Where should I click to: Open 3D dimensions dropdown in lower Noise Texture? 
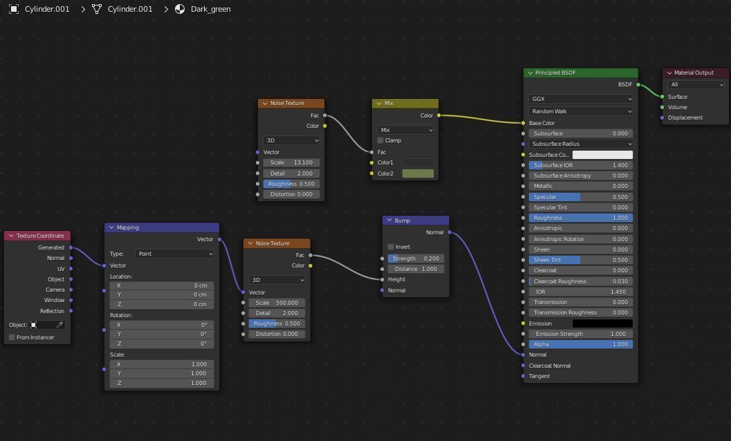(x=277, y=280)
